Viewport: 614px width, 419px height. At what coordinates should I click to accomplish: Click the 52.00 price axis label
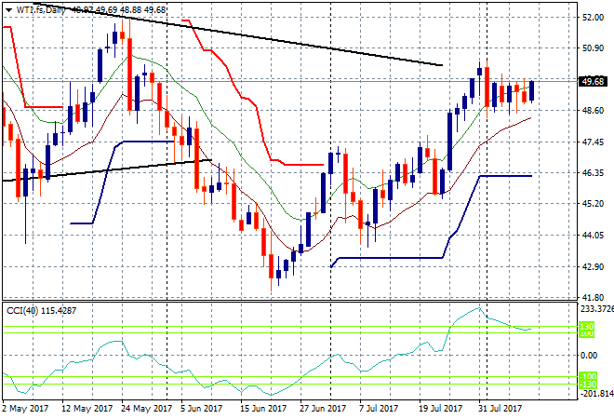click(x=593, y=18)
